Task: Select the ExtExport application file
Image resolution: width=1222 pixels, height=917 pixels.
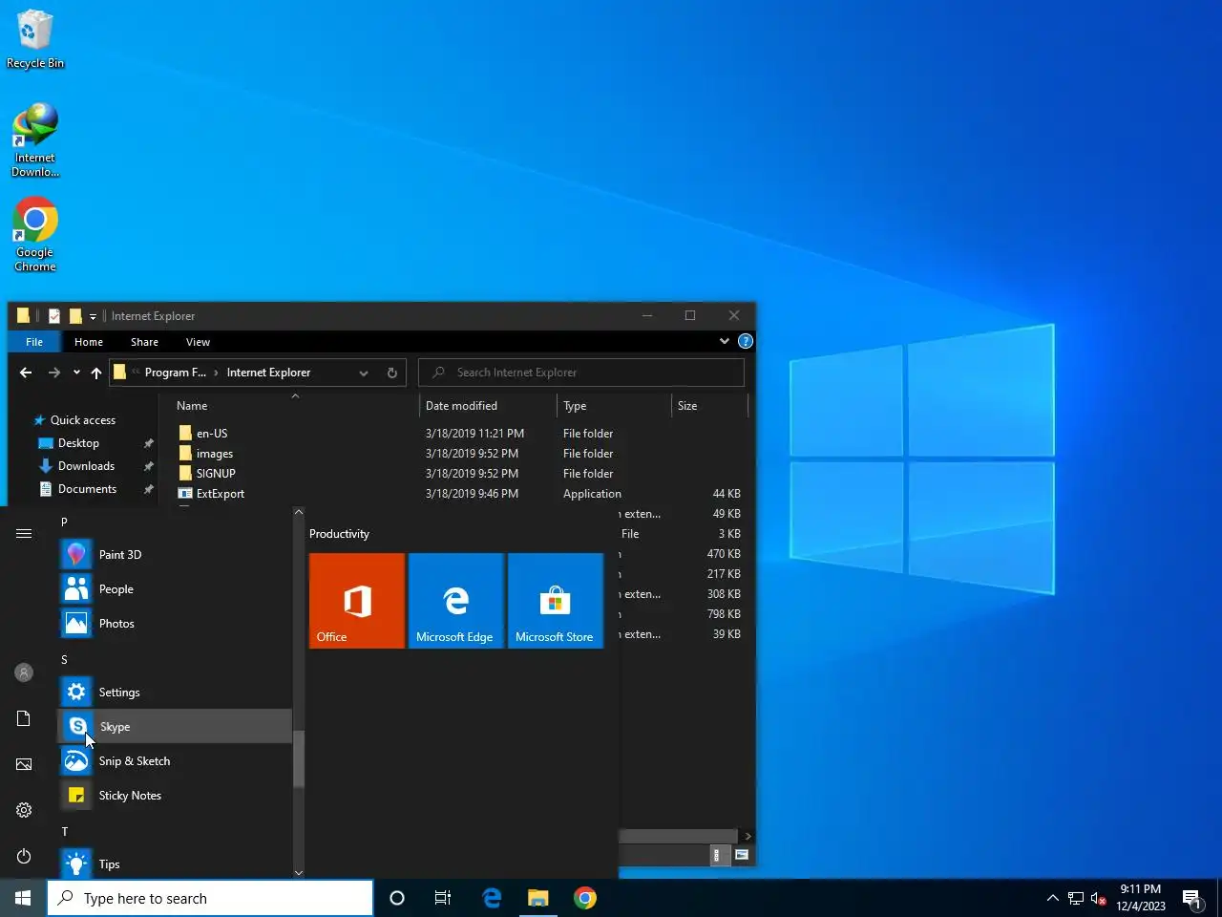Action: coord(221,494)
